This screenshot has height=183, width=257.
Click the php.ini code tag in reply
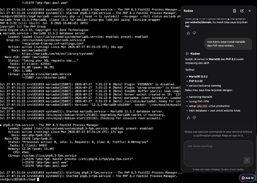(x=202, y=106)
